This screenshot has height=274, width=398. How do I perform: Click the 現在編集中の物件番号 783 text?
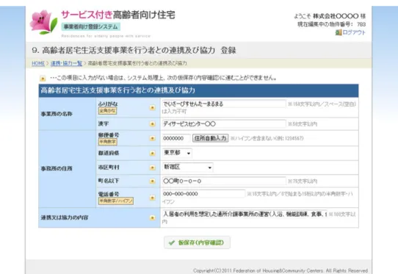click(x=331, y=24)
